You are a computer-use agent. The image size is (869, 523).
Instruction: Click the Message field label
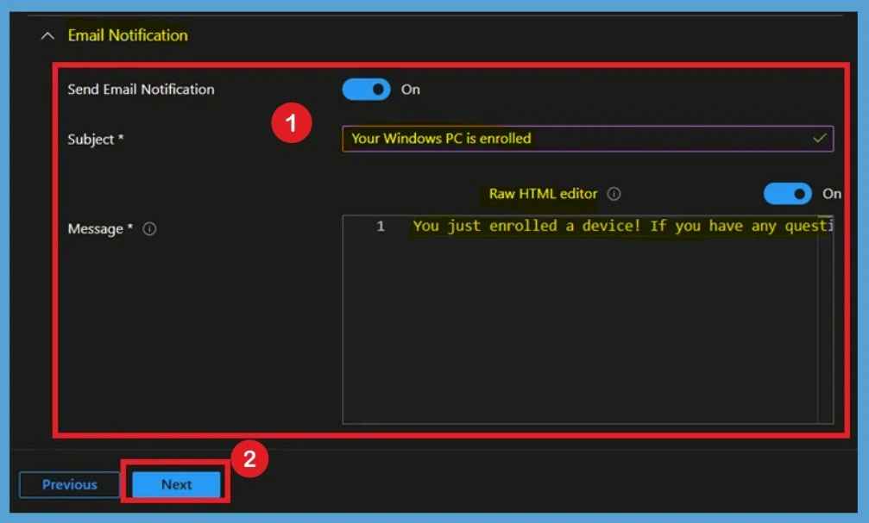100,228
